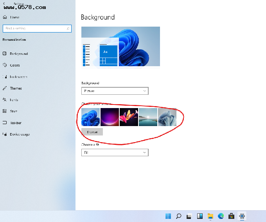Select the colorful abstract flower wallpaper thumbnail

[129, 117]
